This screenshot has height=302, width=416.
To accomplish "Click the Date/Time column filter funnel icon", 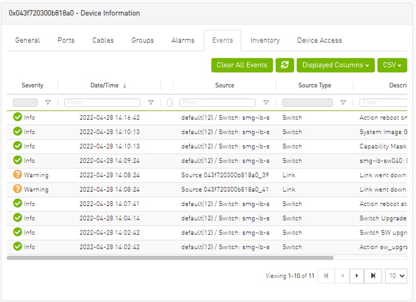I will tap(151, 103).
